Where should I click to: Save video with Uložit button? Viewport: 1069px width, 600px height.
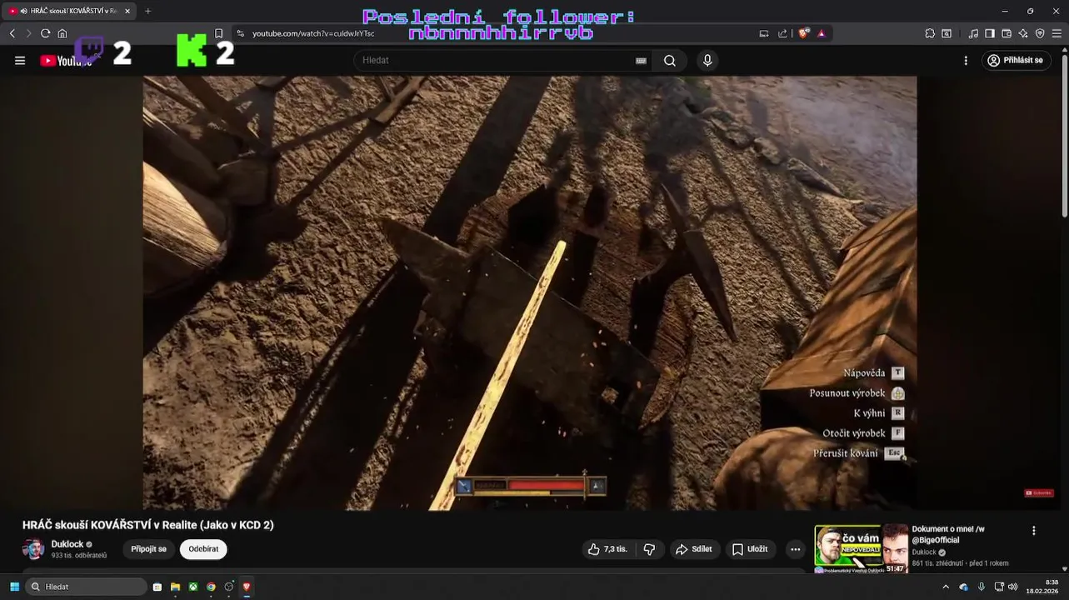[749, 549]
